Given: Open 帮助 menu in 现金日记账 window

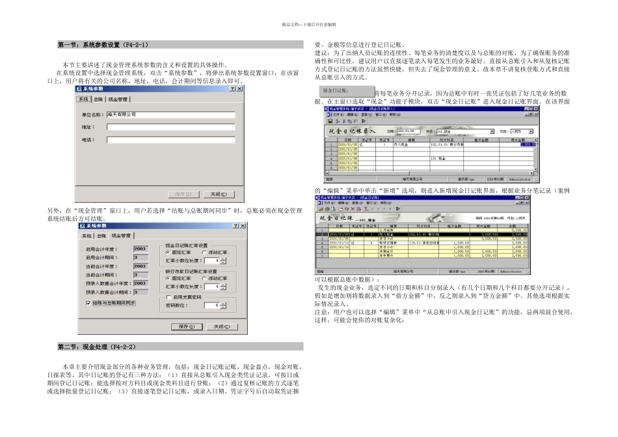Looking at the screenshot, I should coord(386,203).
